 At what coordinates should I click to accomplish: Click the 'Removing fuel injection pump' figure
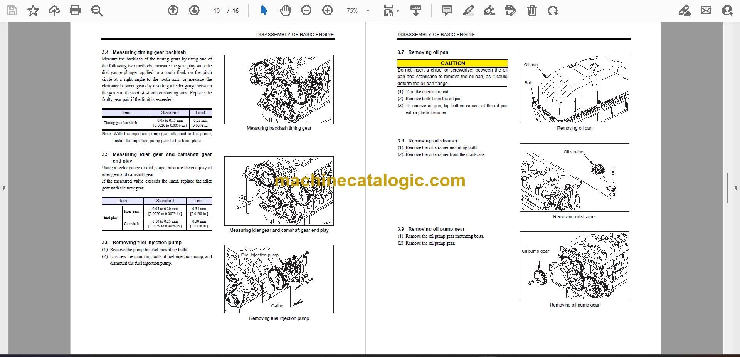(x=279, y=279)
